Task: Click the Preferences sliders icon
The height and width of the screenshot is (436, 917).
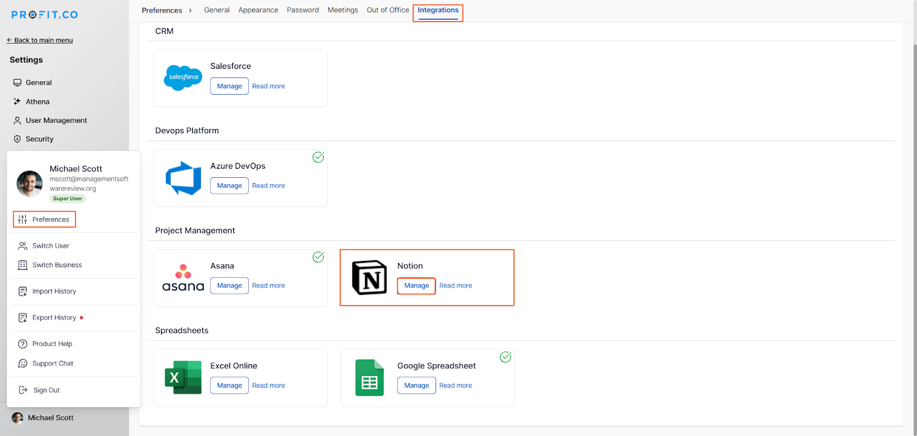Action: [x=22, y=219]
